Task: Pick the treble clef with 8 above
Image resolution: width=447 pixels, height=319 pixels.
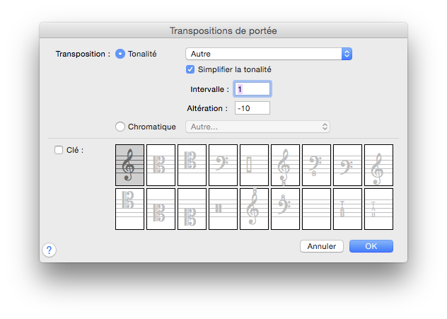Action: (x=254, y=209)
